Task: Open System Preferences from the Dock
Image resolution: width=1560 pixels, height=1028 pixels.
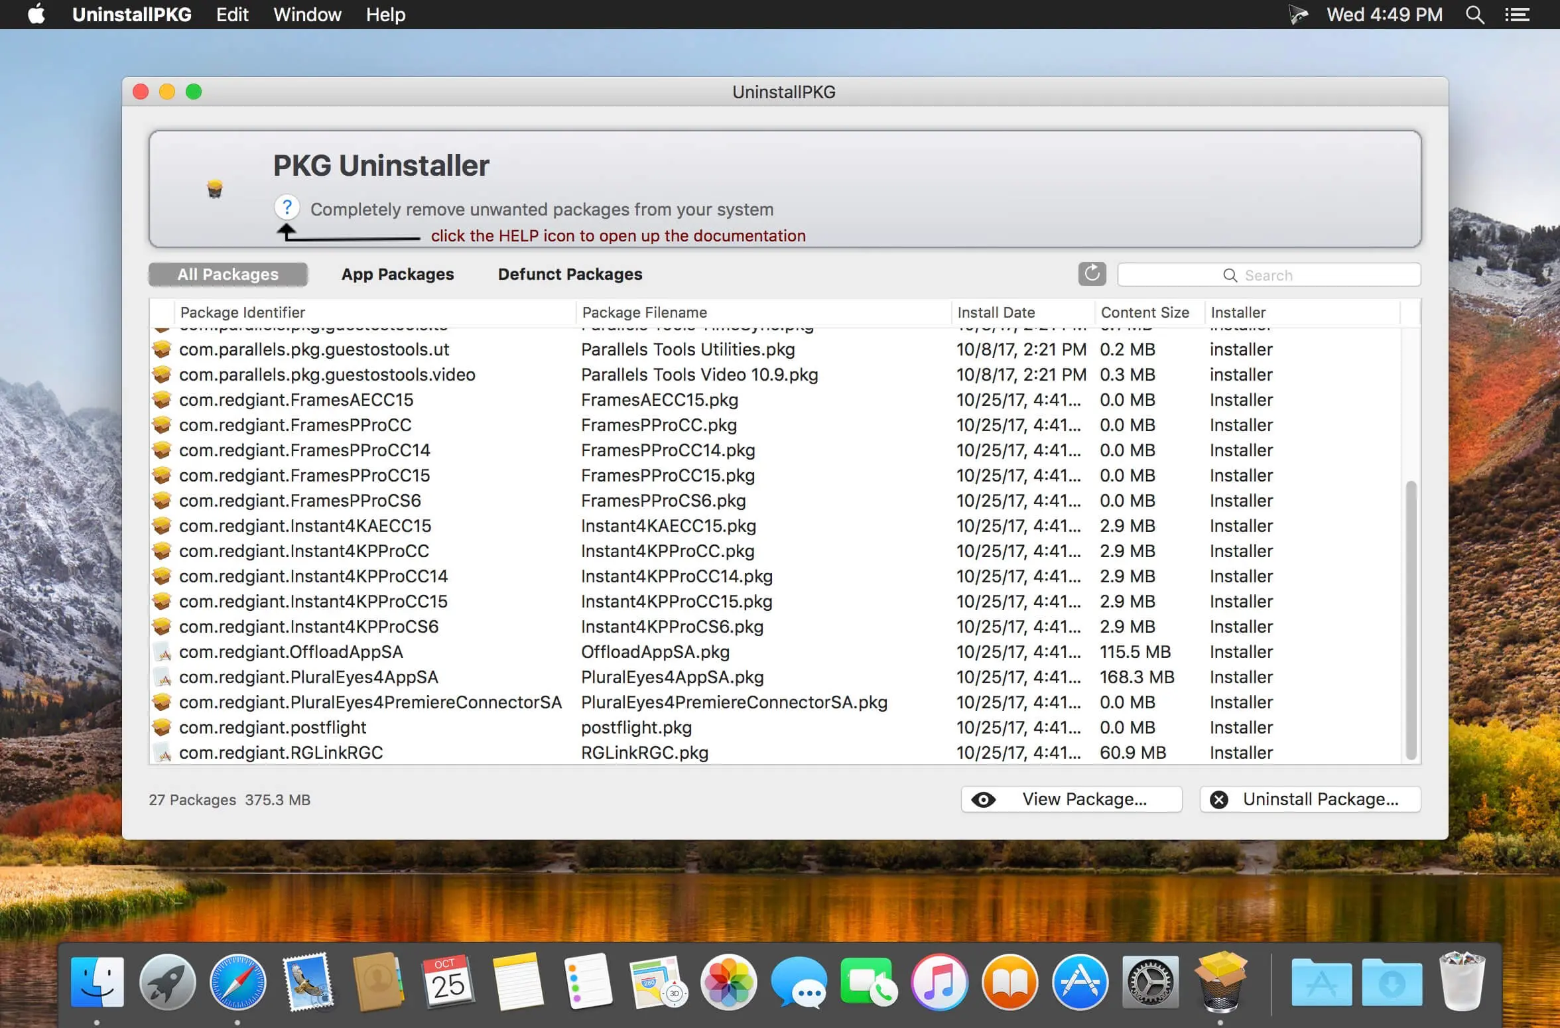Action: click(x=1149, y=981)
